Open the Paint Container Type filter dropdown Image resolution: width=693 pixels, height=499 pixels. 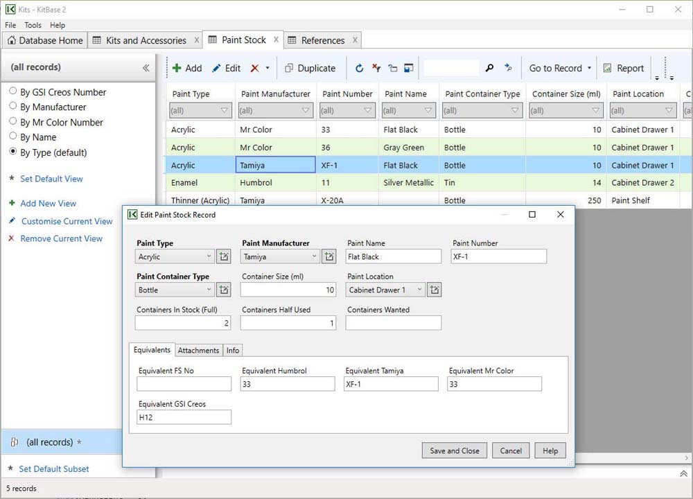[515, 110]
